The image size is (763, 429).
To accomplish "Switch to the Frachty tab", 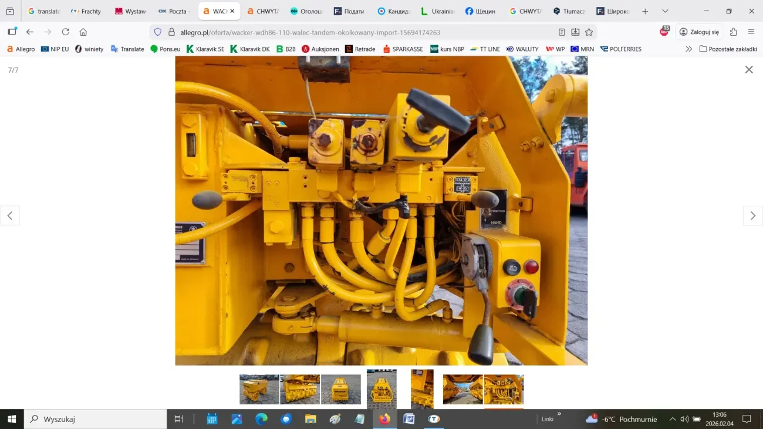I will (x=86, y=11).
